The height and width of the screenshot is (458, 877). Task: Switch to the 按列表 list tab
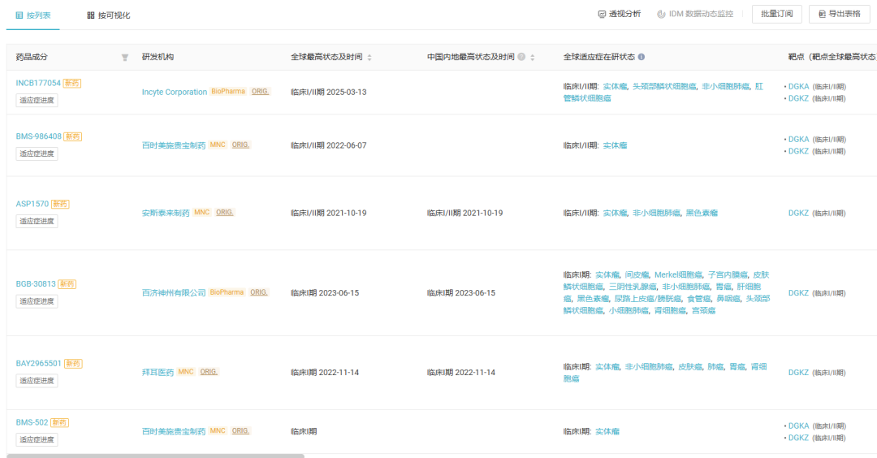[33, 15]
